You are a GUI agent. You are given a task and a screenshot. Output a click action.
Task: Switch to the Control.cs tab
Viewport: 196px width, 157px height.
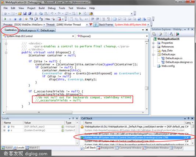(10, 30)
